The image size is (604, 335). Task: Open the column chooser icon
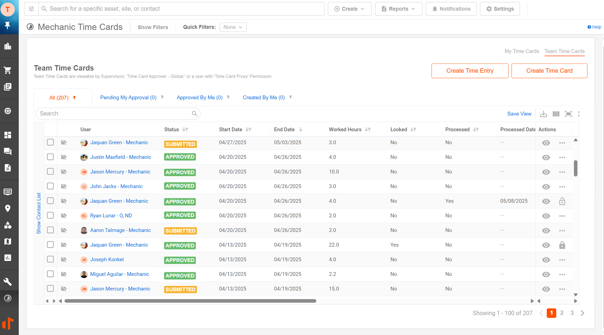[556, 114]
